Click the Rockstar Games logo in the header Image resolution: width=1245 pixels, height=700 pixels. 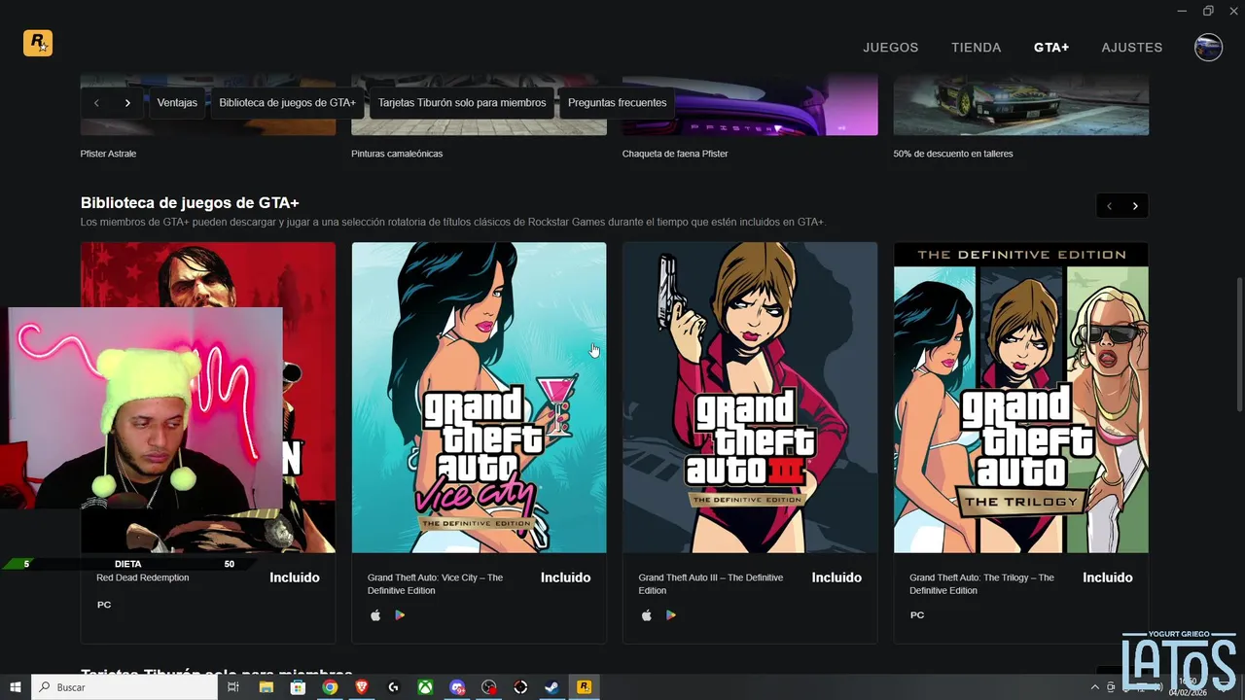tap(38, 43)
